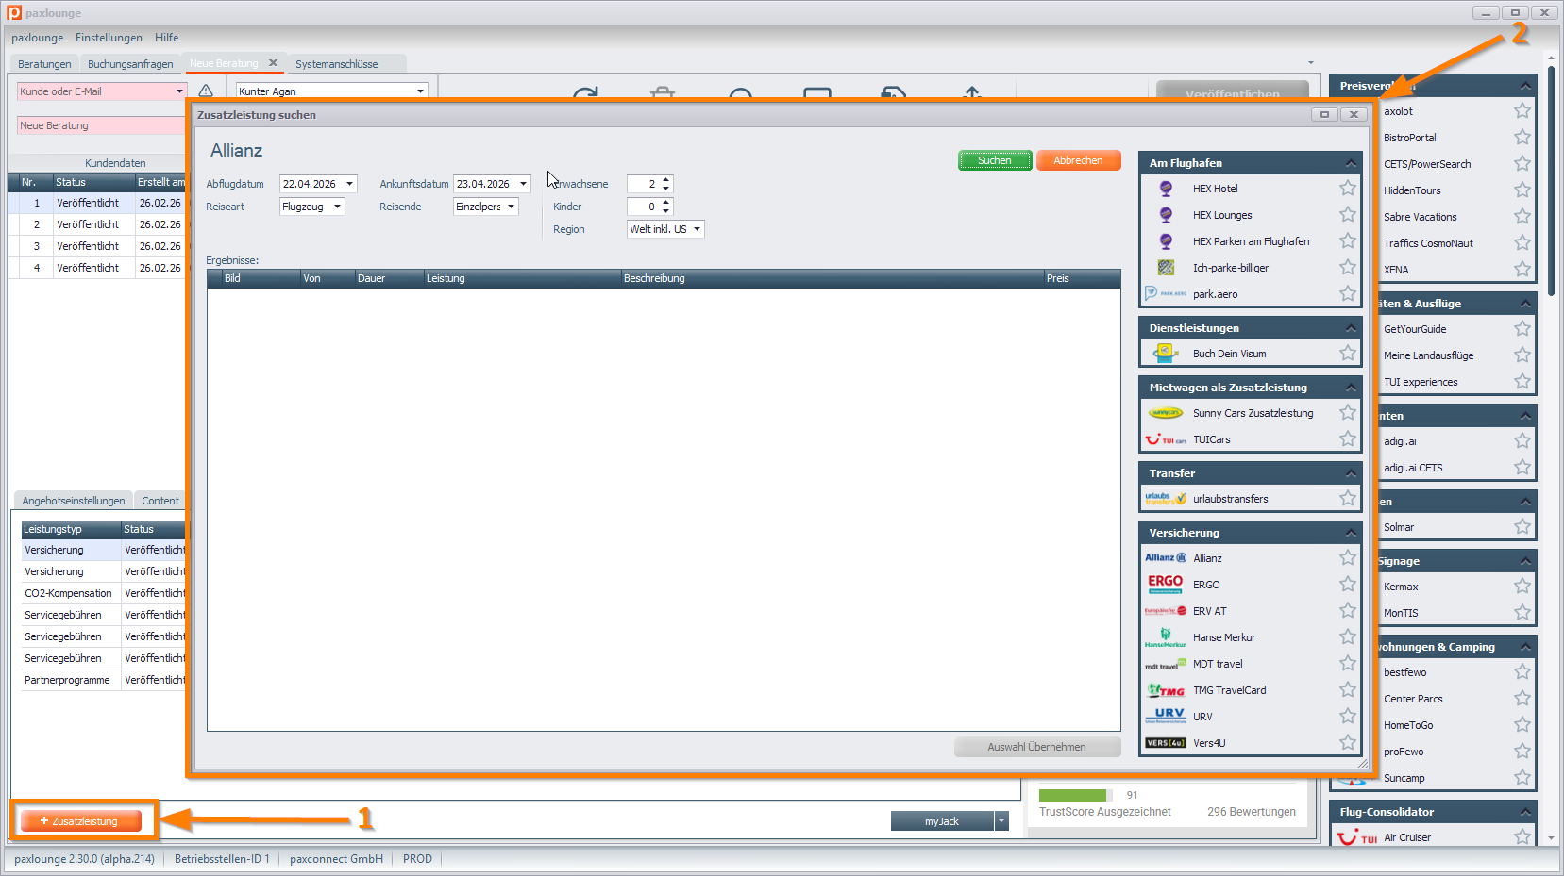The width and height of the screenshot is (1564, 876).
Task: Click the HEX Hotel provider icon
Action: click(x=1166, y=189)
